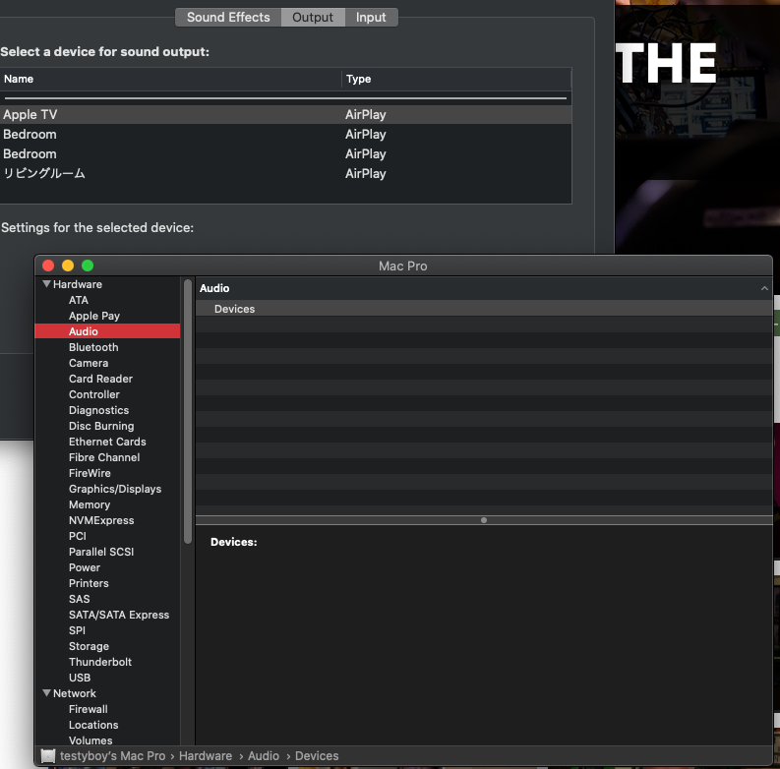Open Power information
Image resolution: width=780 pixels, height=769 pixels.
pos(85,567)
